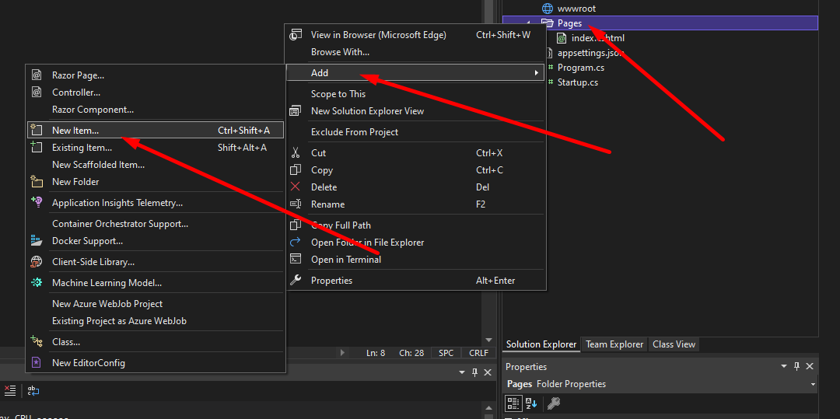This screenshot has height=419, width=840.
Task: Click the Property Pages key icon
Action: (554, 403)
